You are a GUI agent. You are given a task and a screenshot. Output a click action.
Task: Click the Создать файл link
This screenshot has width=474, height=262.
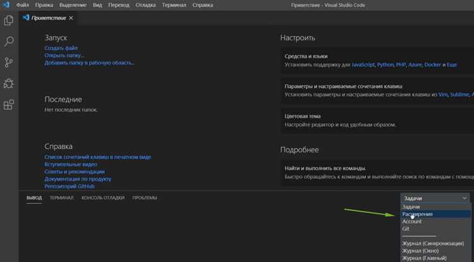coord(61,48)
